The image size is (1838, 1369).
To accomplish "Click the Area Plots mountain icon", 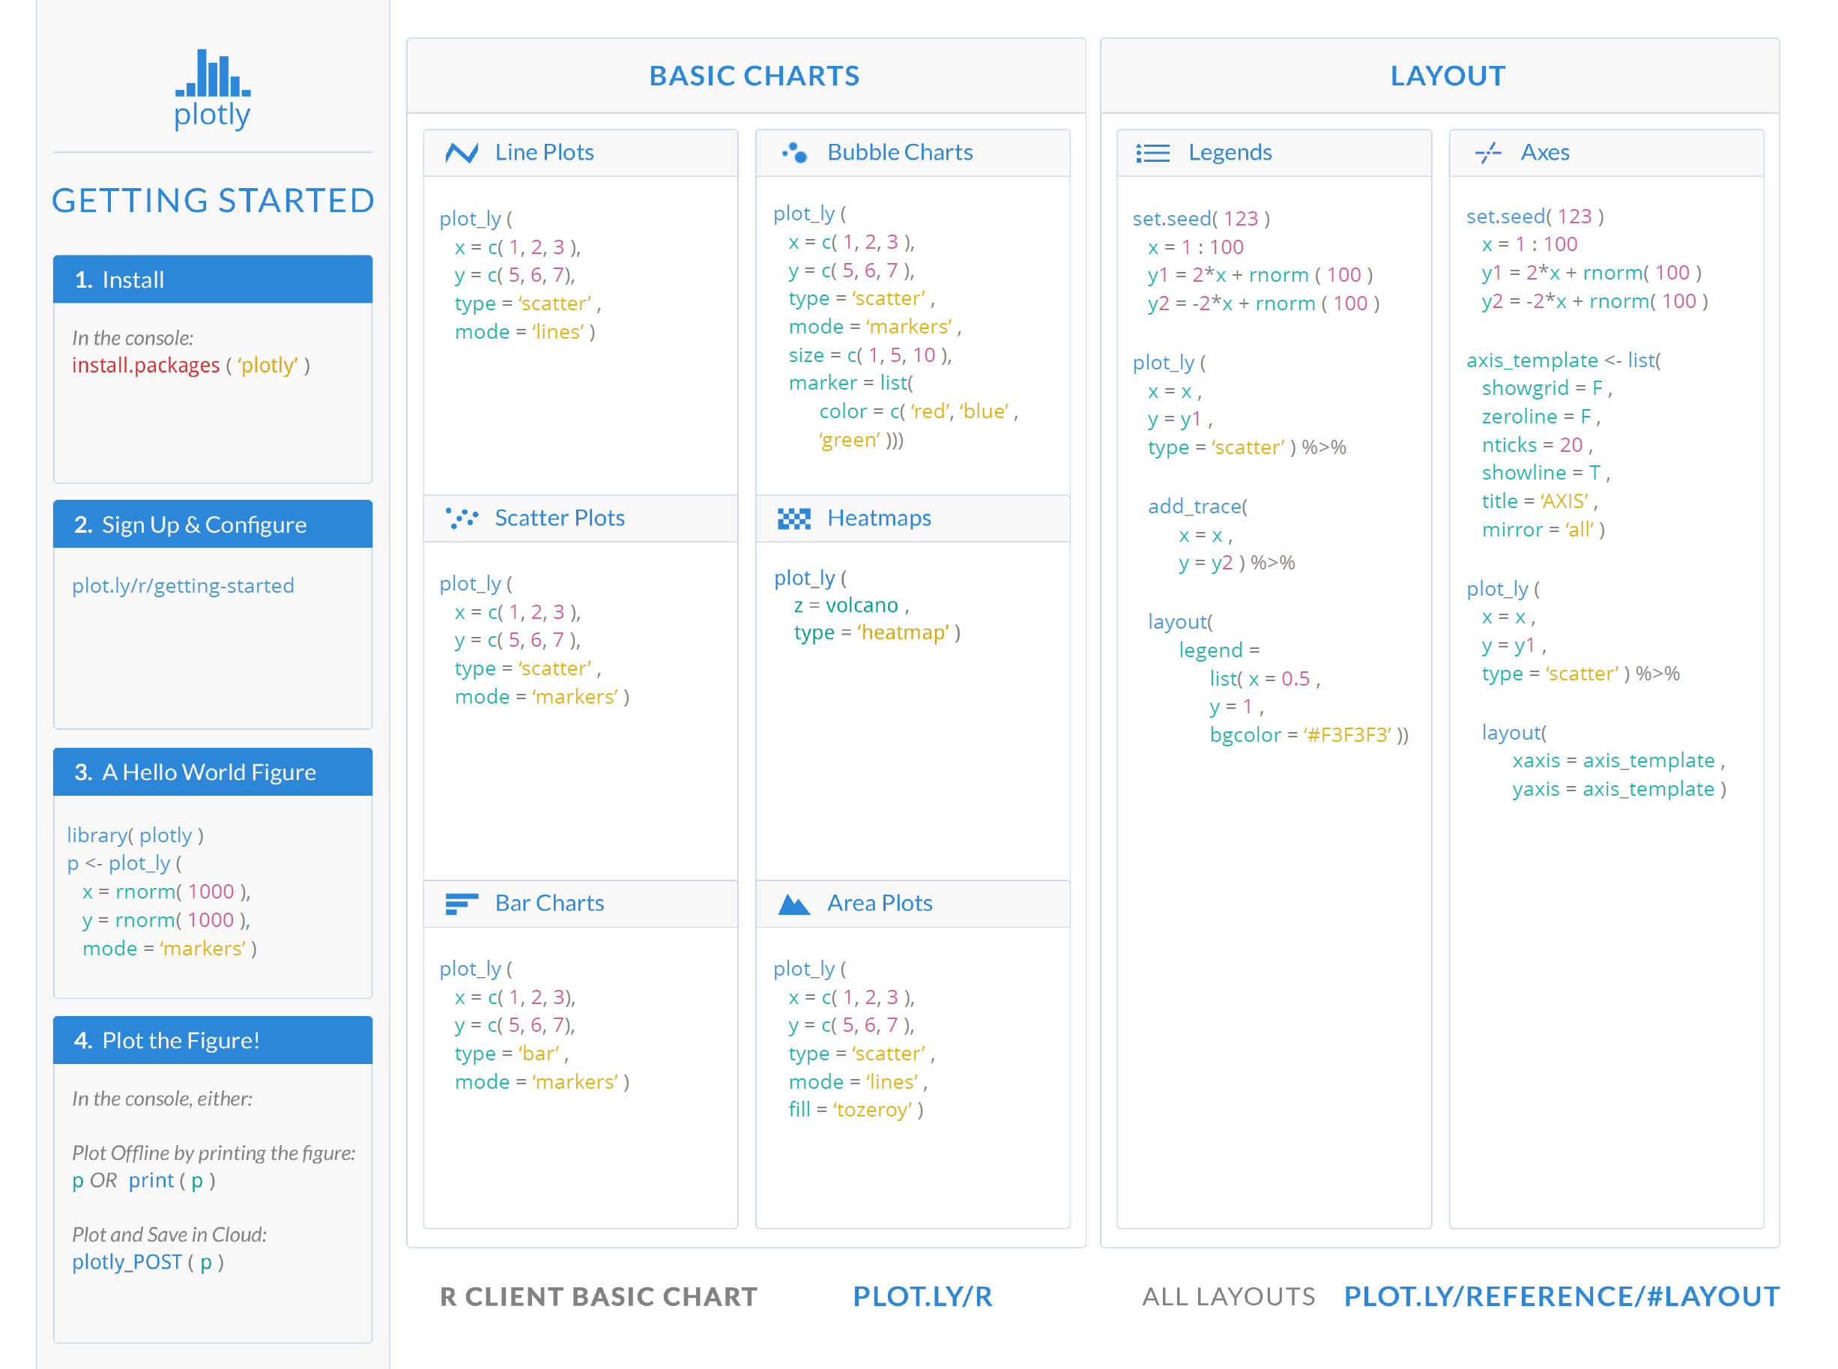I will click(x=794, y=903).
